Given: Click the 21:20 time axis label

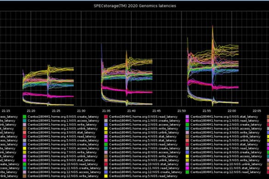Looking at the screenshot, I should point(31,111).
